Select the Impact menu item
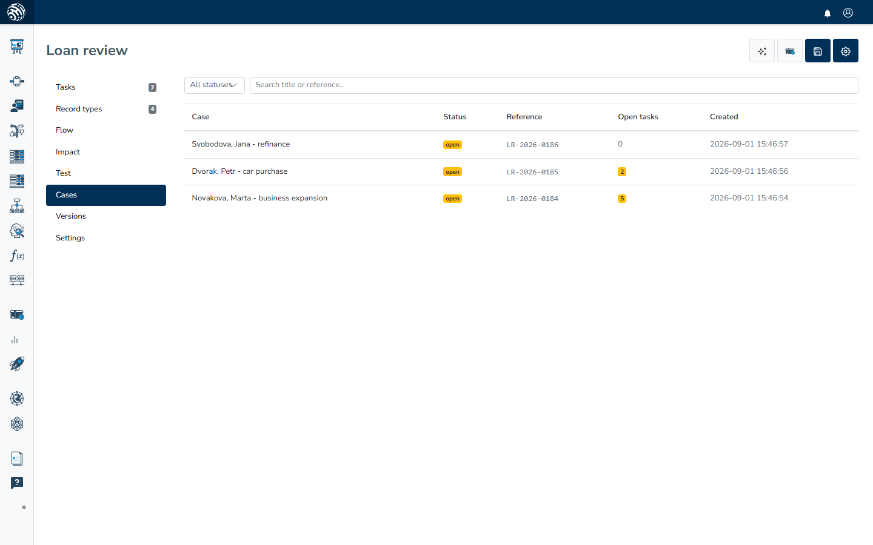 coord(106,152)
